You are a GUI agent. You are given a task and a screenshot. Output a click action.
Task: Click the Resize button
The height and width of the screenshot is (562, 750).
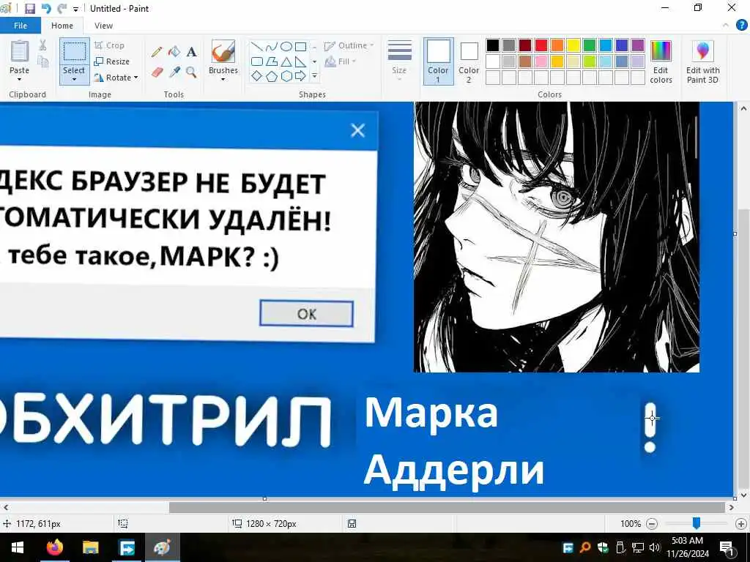(x=112, y=61)
